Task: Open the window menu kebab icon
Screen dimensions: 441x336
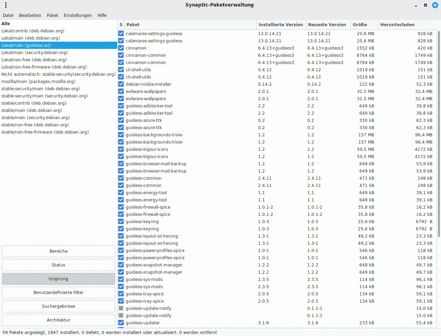Action: click(6, 5)
